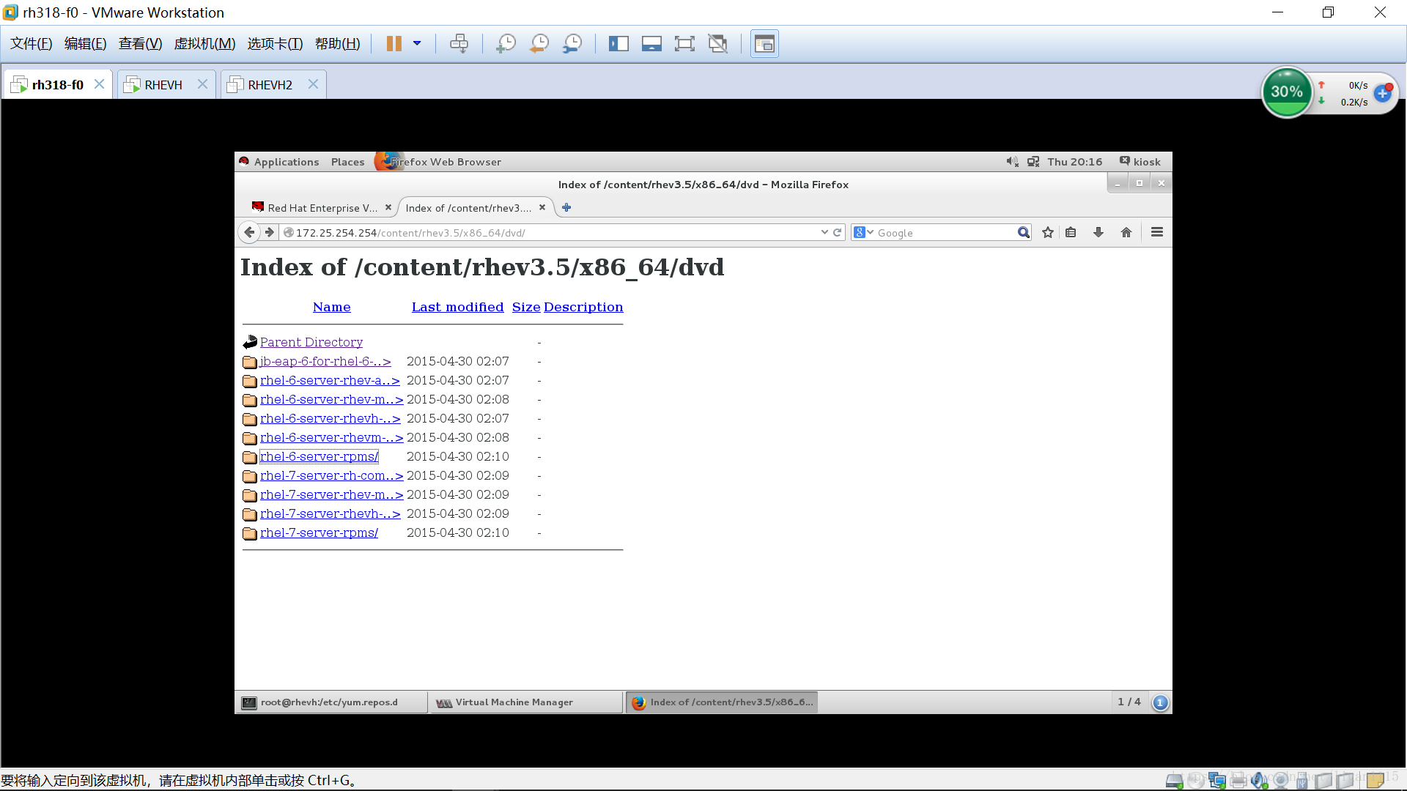This screenshot has width=1407, height=791.
Task: Click the notification indicator in GNOME taskbar
Action: (1160, 702)
